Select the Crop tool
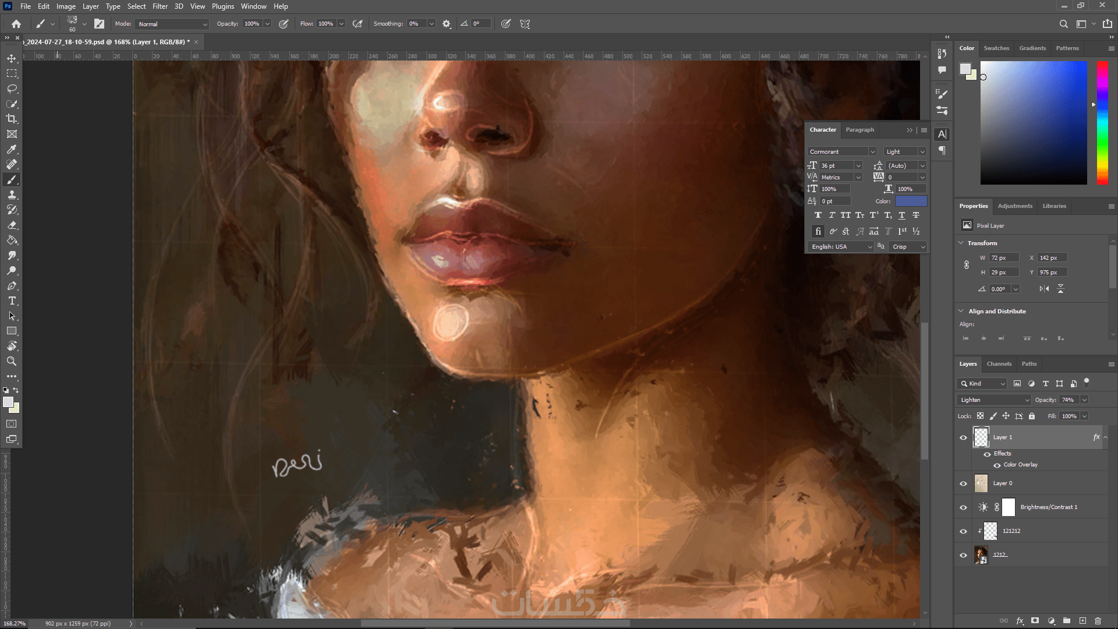The image size is (1118, 629). point(12,119)
